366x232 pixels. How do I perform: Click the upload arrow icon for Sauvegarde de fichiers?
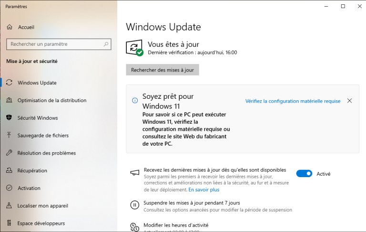[9, 135]
